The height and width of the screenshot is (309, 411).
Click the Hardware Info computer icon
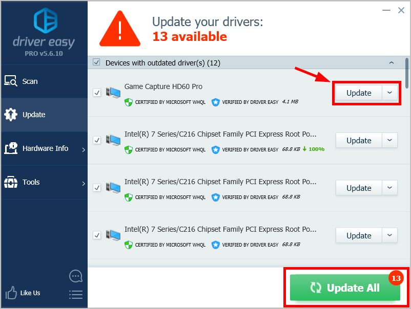click(x=11, y=148)
